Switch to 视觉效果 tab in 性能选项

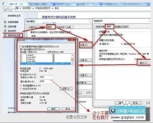(100, 27)
